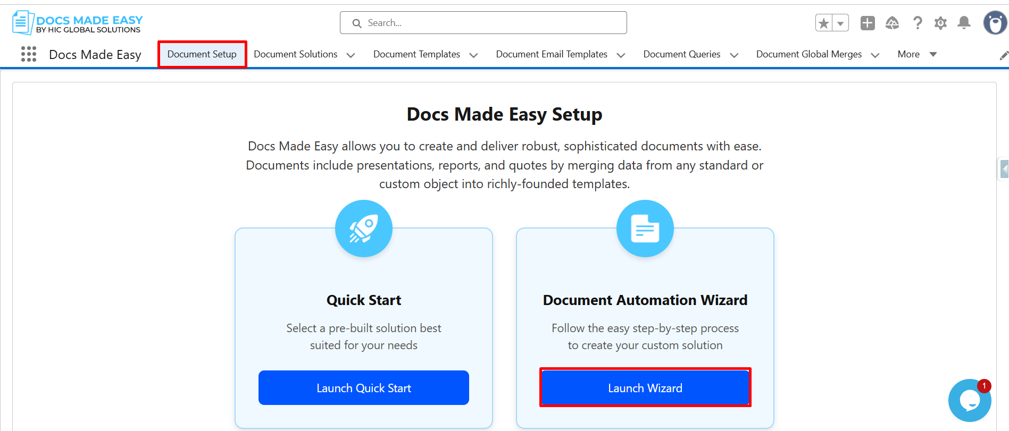Expand the Document Queries chevron menu
Image resolution: width=1009 pixels, height=431 pixels.
click(x=734, y=55)
